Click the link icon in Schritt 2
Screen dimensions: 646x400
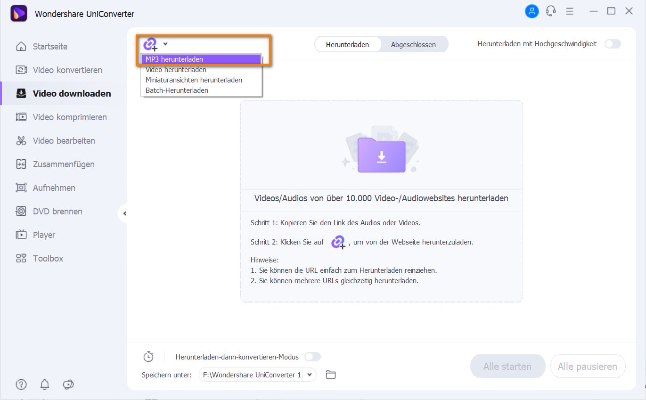coord(338,242)
